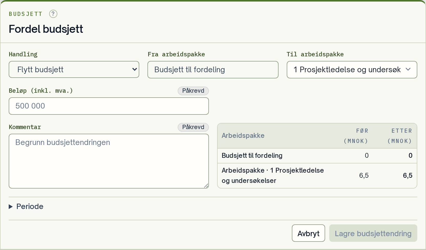The image size is (426, 250).
Task: Open the budget help question mark icon
Action: pos(53,14)
